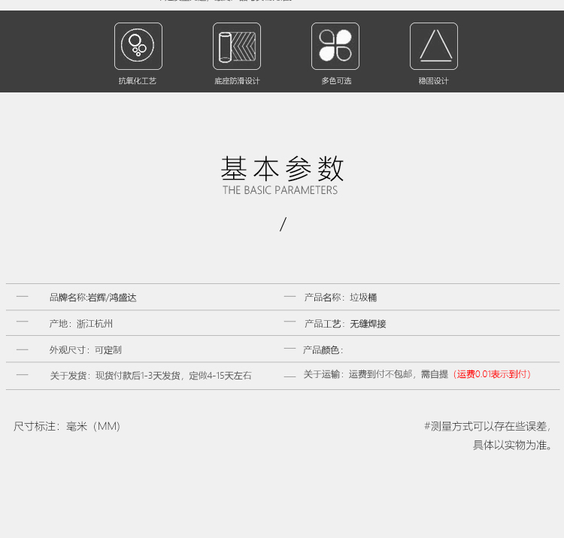Click the 产品颜色 field
This screenshot has height=538, width=564.
tap(323, 350)
